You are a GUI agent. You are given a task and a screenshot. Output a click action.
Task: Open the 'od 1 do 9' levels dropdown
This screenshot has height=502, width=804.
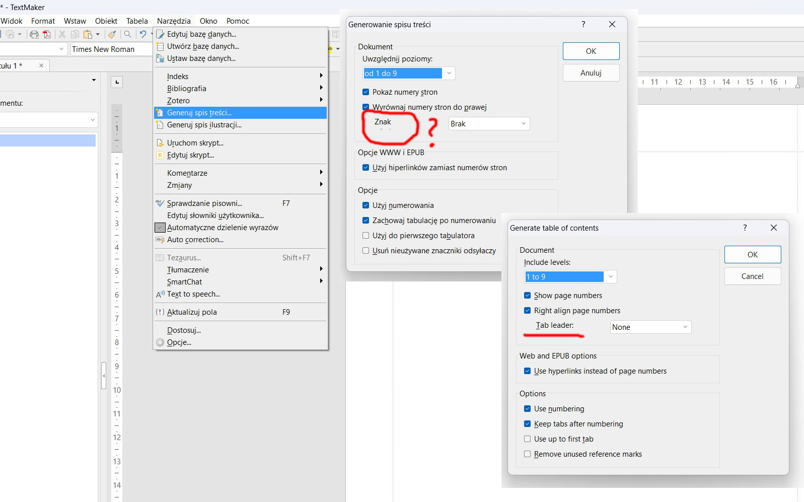pyautogui.click(x=409, y=74)
